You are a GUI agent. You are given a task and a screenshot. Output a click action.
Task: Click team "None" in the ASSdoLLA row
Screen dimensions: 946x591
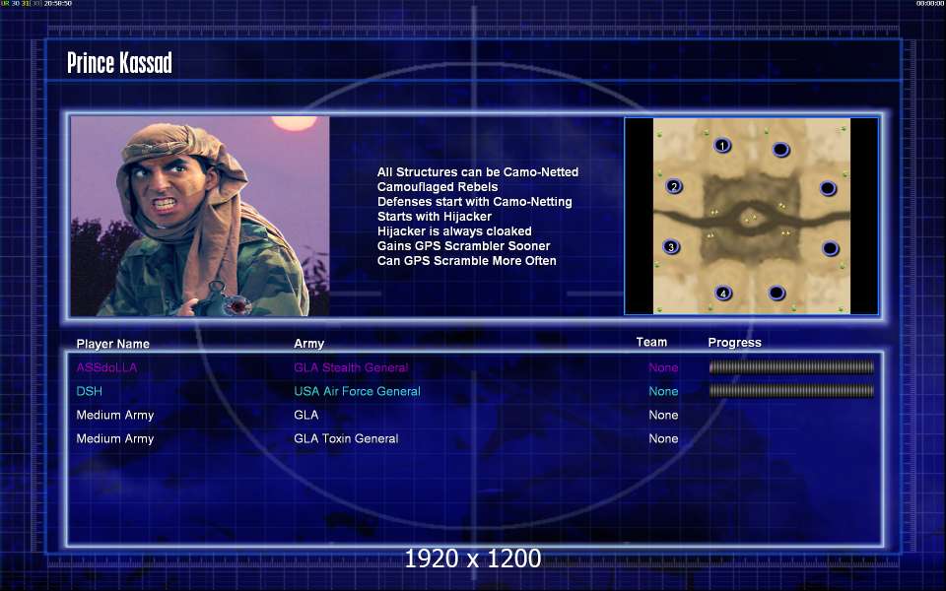[x=663, y=367]
